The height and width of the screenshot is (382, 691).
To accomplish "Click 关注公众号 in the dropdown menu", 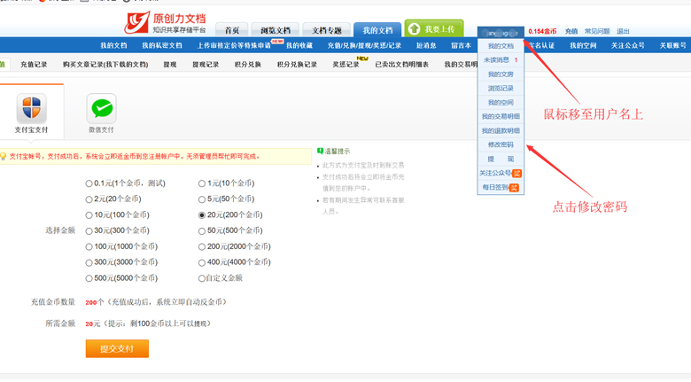I will (495, 174).
